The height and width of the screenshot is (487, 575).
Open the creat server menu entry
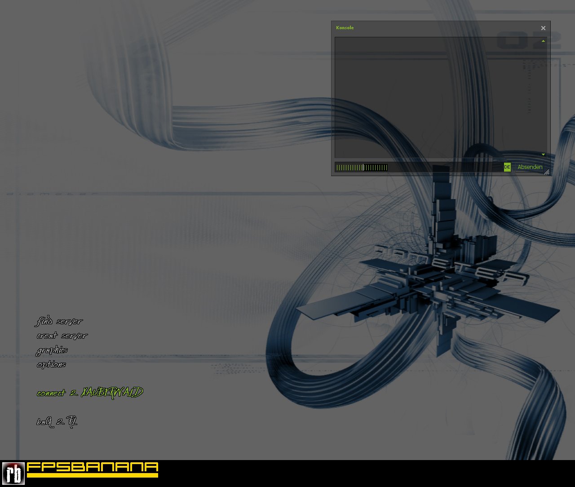tap(62, 336)
